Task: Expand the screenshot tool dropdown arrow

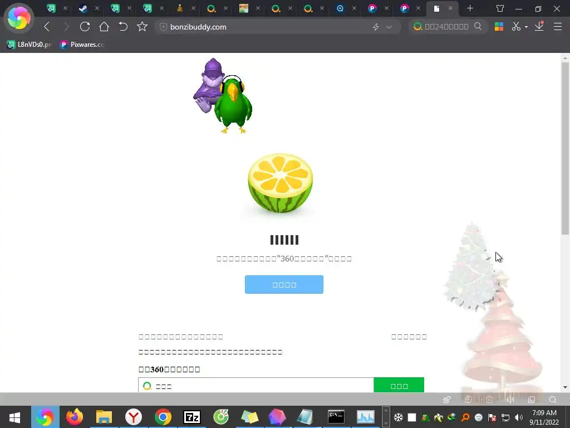Action: pos(526,27)
